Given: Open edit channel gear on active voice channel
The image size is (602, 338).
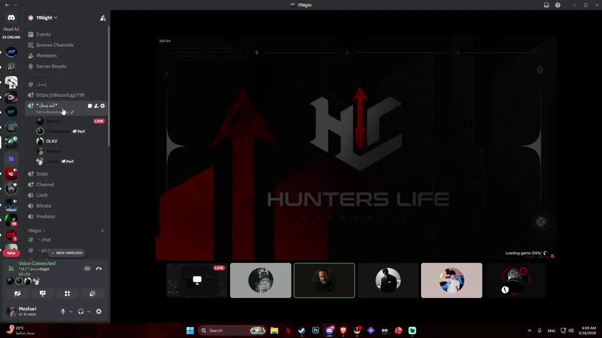Looking at the screenshot, I should (x=103, y=106).
